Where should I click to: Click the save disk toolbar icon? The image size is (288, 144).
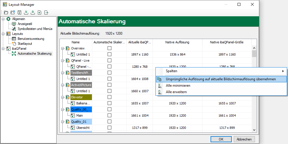tap(19, 12)
